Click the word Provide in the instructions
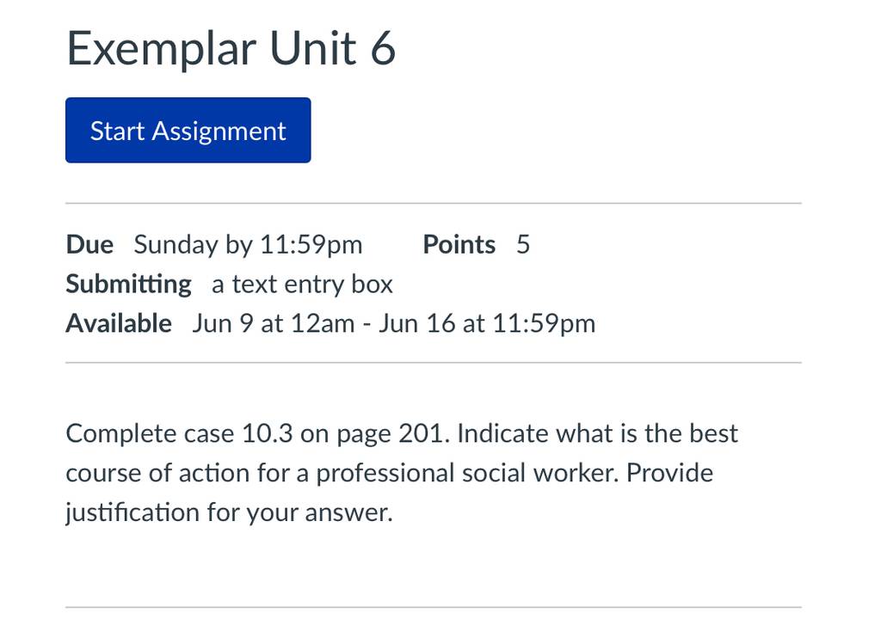Screen dimensions: 881x619 669,472
